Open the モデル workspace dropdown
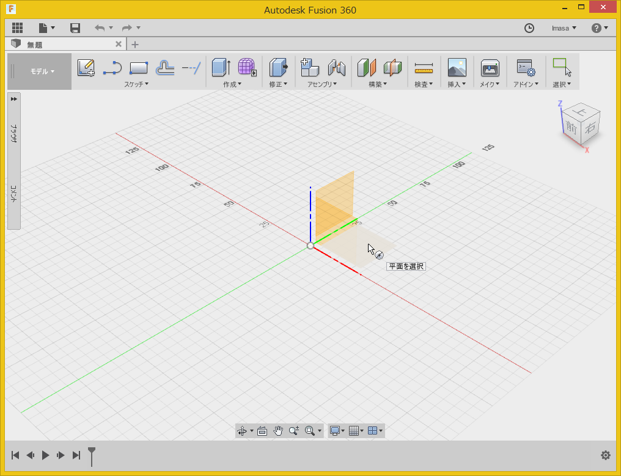This screenshot has width=621, height=476. coord(42,71)
